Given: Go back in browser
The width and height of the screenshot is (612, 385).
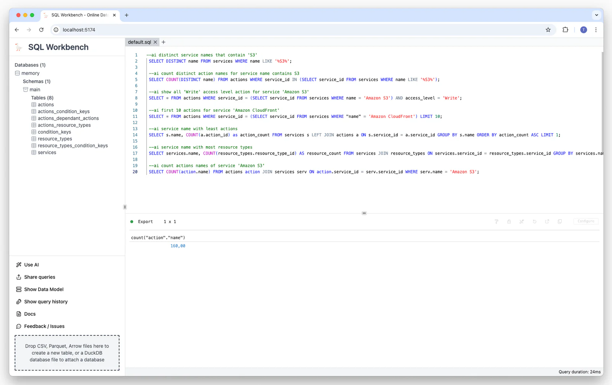Looking at the screenshot, I should click(17, 30).
